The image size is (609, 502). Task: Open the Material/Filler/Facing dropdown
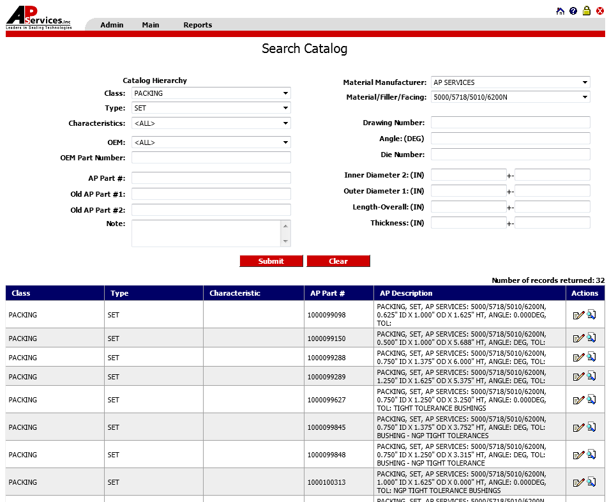pyautogui.click(x=510, y=97)
